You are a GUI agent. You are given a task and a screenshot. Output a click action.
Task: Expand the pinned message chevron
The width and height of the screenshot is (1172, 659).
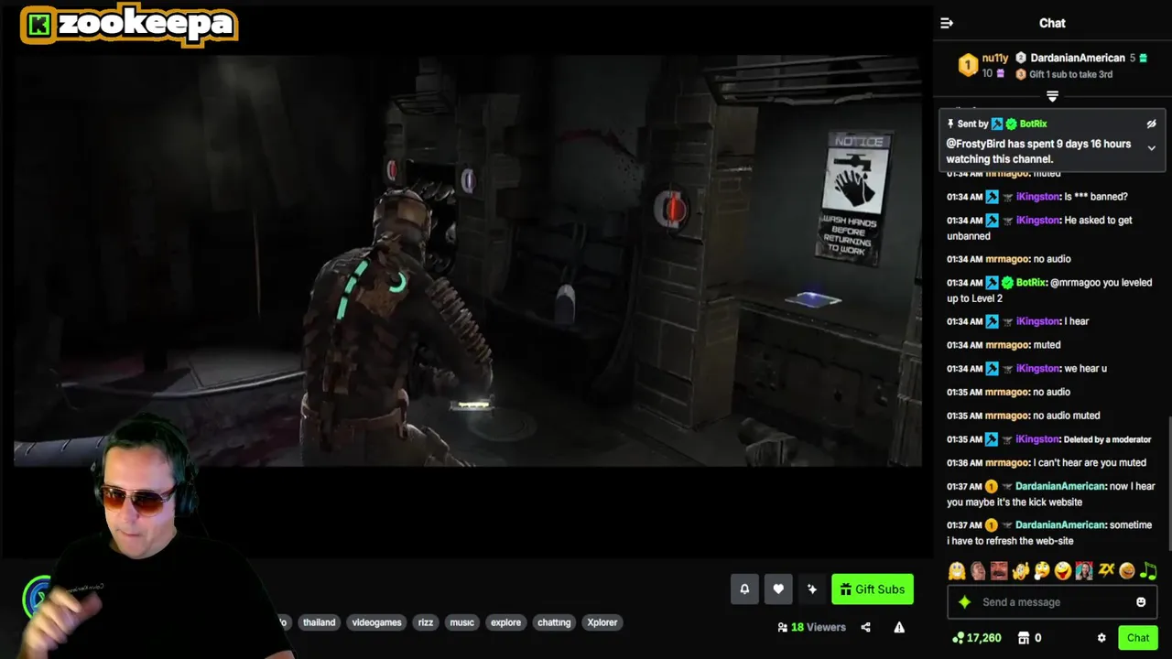(x=1151, y=147)
